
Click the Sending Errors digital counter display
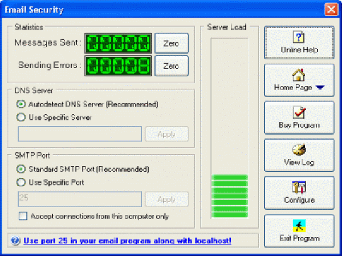tap(118, 66)
